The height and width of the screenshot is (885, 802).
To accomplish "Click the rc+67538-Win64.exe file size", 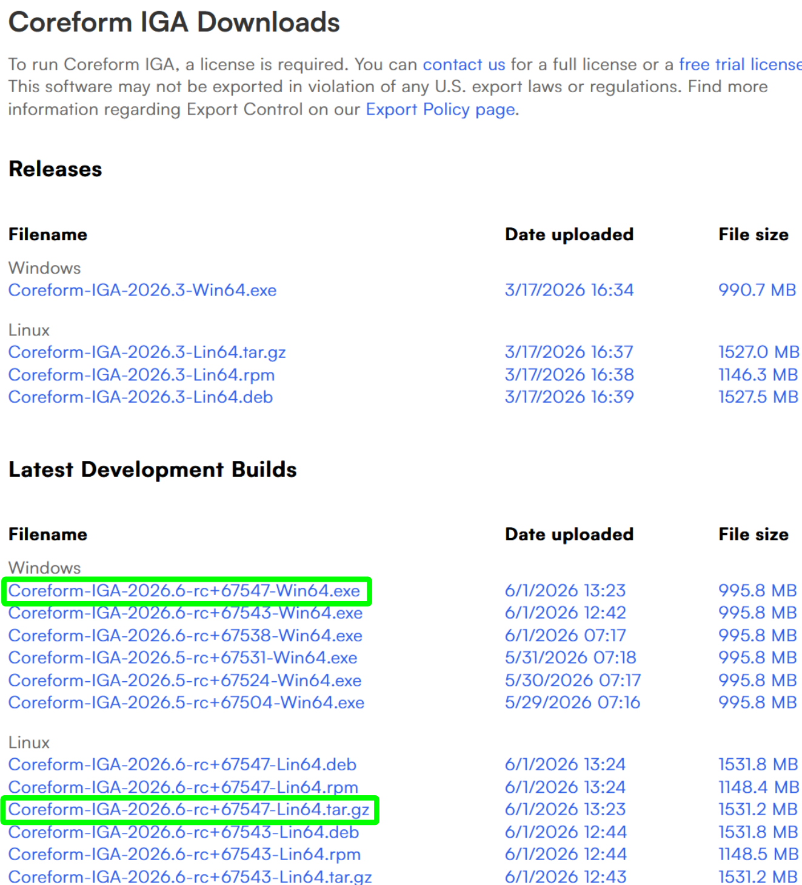I will pos(758,636).
